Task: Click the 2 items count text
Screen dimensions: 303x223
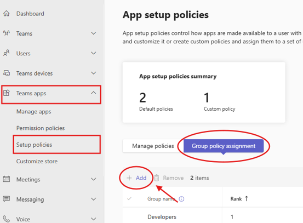Action: pyautogui.click(x=199, y=178)
